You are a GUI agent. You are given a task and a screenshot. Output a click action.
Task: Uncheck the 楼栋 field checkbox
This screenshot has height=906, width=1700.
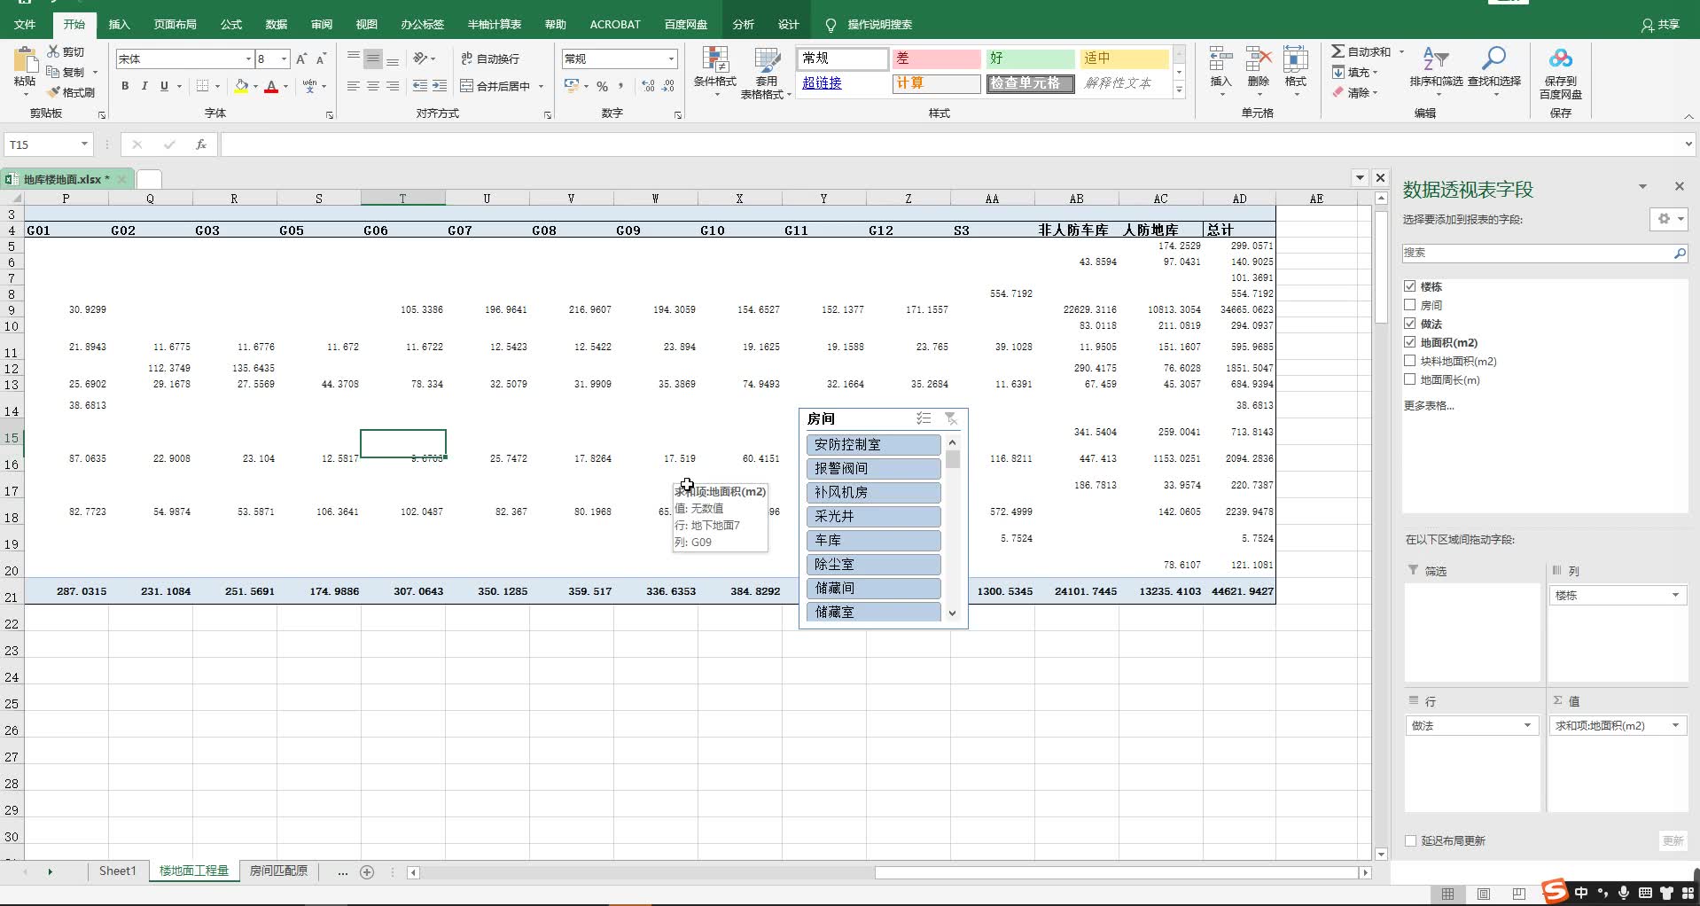point(1410,286)
